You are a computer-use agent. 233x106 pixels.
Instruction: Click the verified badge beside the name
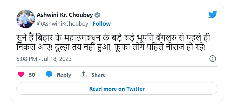click(x=97, y=15)
